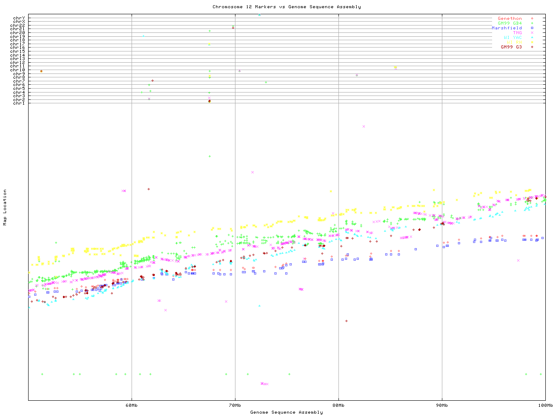The image size is (554, 415).
Task: Click the WI RH yellow star legend marker
Action: coord(532,42)
